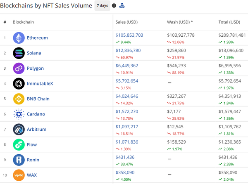Open the 7 days period selector
Viewport: 248px width, 184px height.
102,6
